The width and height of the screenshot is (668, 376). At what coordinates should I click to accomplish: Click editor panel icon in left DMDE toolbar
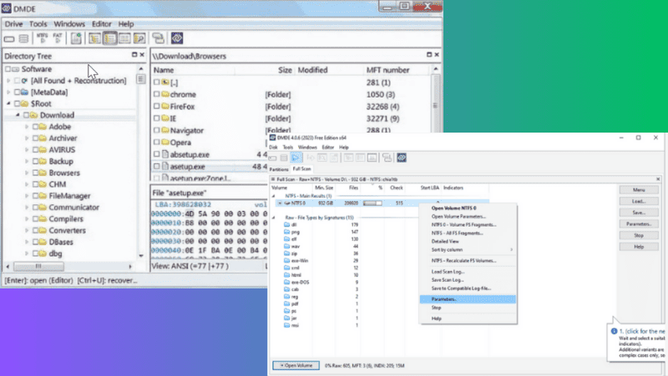tap(124, 38)
